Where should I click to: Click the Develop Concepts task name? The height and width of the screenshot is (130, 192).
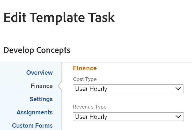point(37,50)
